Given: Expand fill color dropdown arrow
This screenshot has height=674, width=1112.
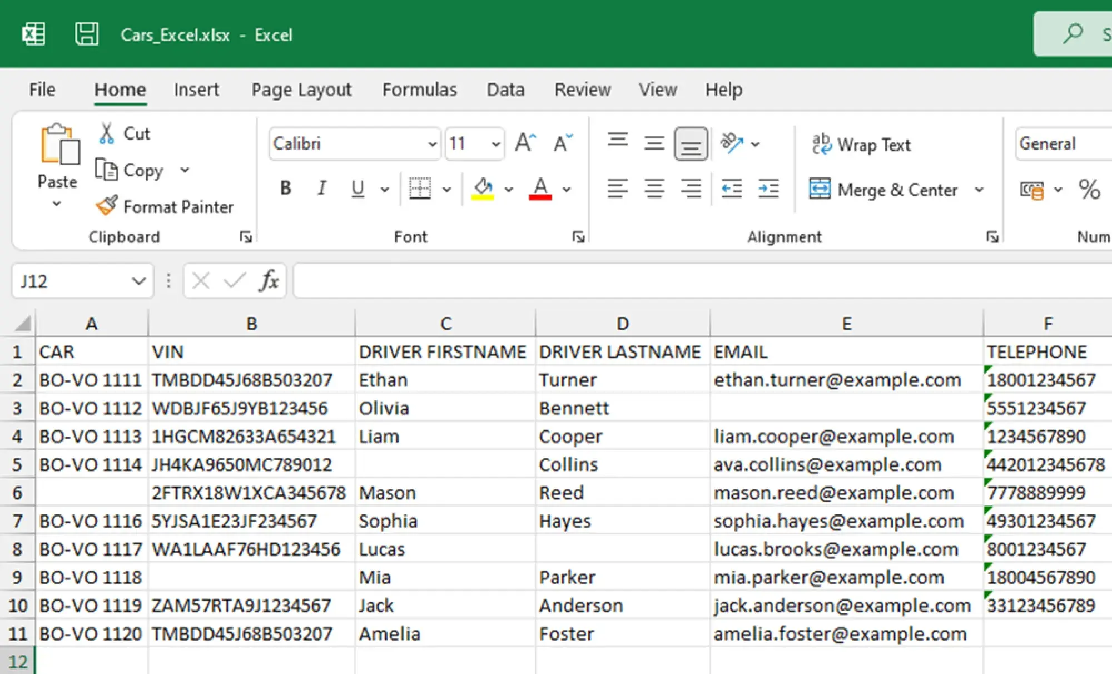Looking at the screenshot, I should 509,189.
